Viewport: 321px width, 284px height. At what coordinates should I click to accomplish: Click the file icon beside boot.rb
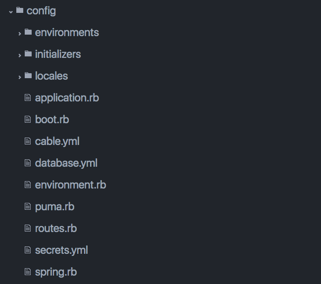[x=28, y=119]
